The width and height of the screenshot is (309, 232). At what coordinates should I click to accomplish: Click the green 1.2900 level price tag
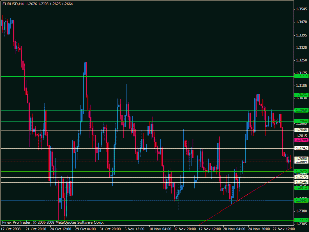(301, 121)
